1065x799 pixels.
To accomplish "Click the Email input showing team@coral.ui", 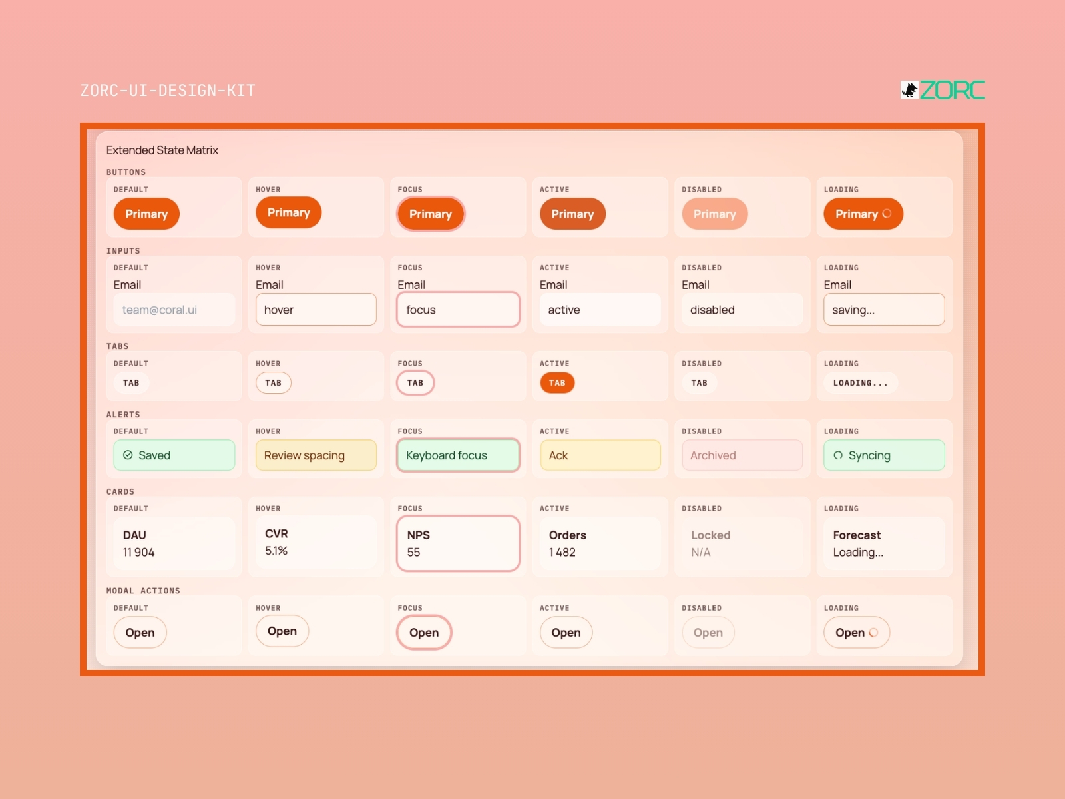I will pyautogui.click(x=174, y=310).
